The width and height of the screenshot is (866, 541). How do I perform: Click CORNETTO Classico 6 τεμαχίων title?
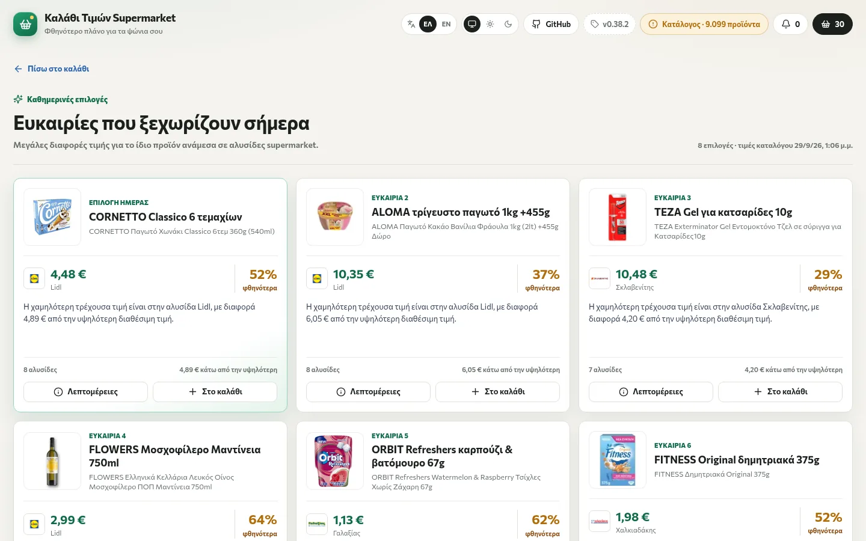165,217
